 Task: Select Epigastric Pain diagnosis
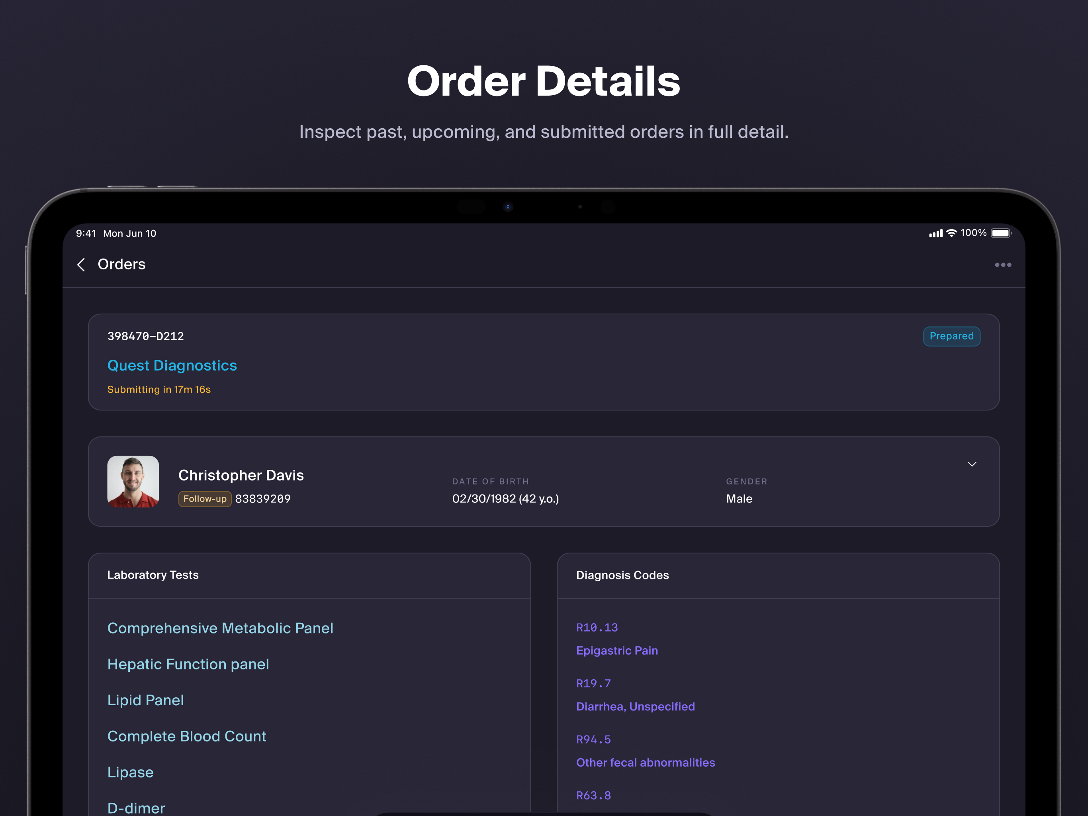click(x=617, y=651)
